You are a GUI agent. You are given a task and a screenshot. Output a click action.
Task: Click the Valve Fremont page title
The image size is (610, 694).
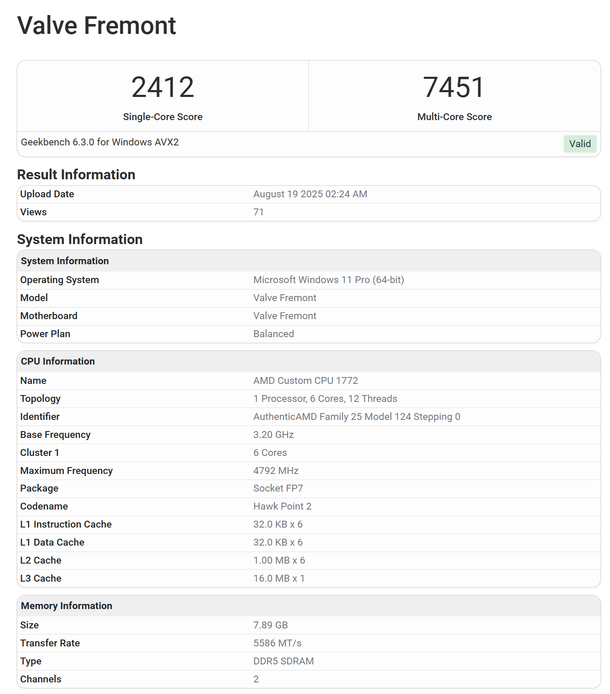coord(97,25)
